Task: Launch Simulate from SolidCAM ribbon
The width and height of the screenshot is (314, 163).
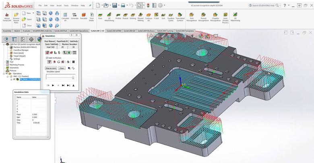Action: [84, 16]
